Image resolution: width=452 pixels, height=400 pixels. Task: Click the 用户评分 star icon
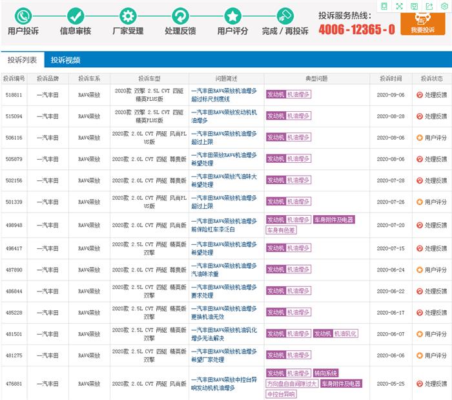(232, 16)
